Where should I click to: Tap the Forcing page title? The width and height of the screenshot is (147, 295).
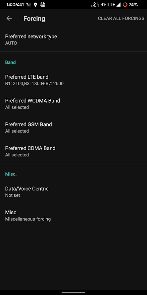pyautogui.click(x=34, y=19)
